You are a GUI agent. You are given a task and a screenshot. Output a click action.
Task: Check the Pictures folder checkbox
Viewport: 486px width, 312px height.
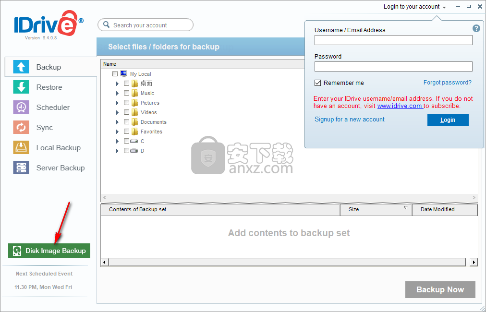point(126,103)
